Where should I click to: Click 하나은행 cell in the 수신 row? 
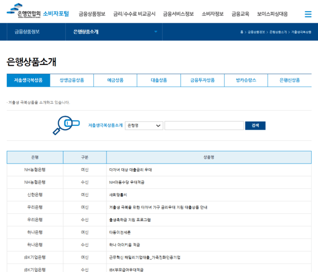click(x=35, y=245)
